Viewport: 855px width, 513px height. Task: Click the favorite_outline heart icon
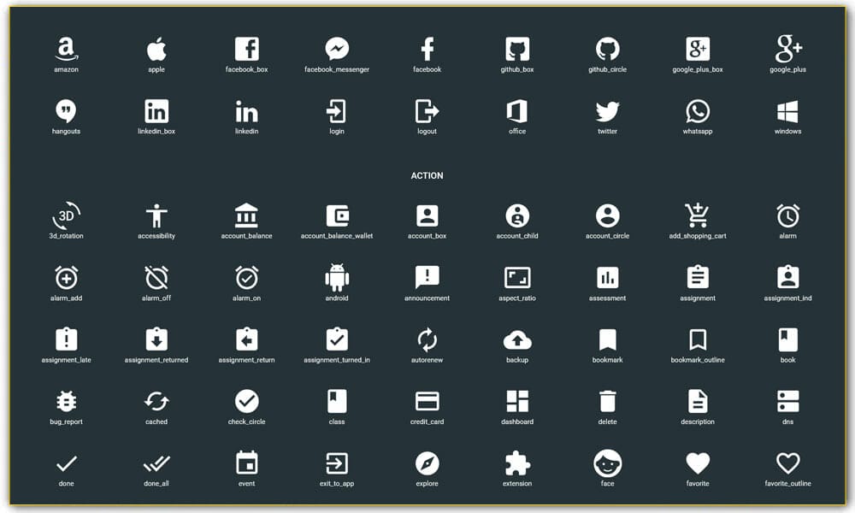[787, 463]
